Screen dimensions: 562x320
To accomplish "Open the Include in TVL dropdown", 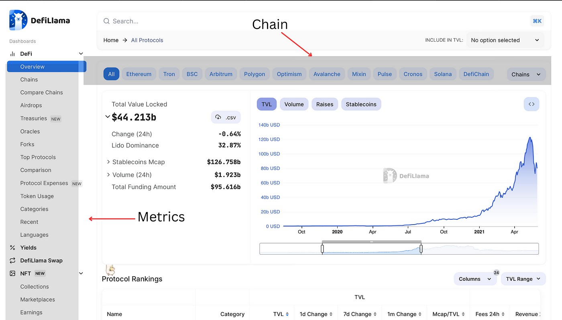I will click(x=505, y=40).
